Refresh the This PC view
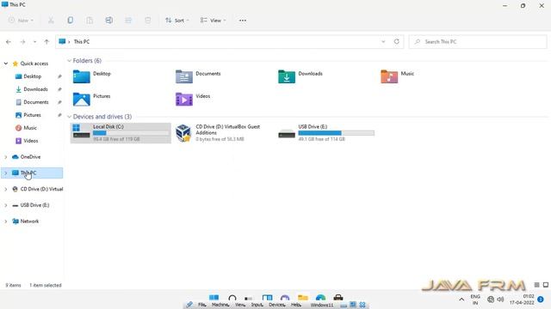Viewport: 551px width, 309px height. (396, 41)
